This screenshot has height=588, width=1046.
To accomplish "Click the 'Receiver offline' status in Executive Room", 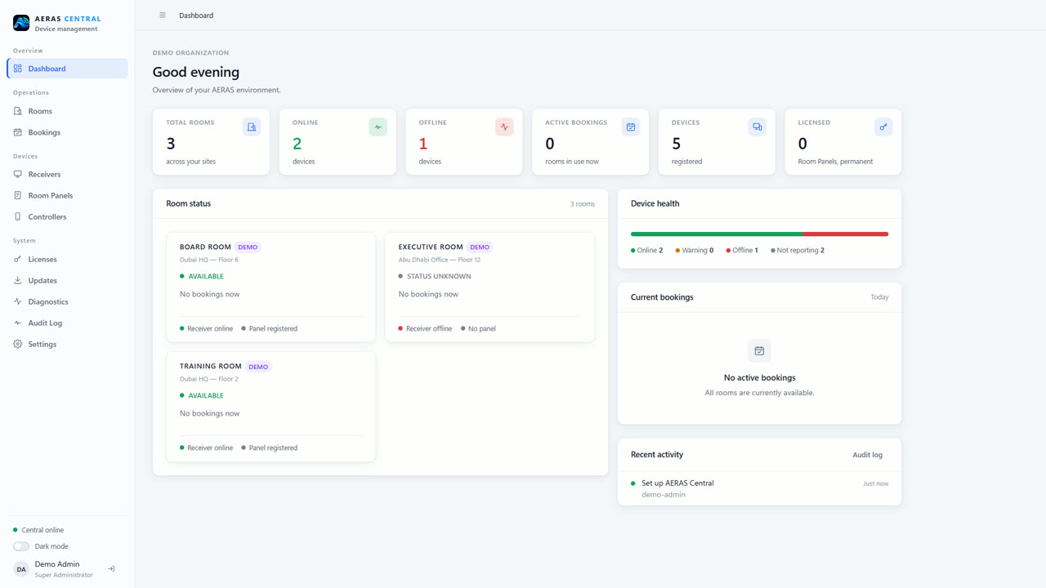I will [425, 328].
